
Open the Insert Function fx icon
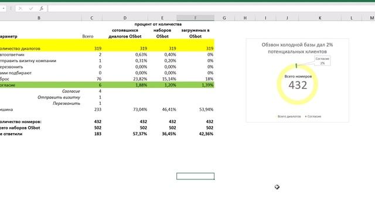pos(41,9)
